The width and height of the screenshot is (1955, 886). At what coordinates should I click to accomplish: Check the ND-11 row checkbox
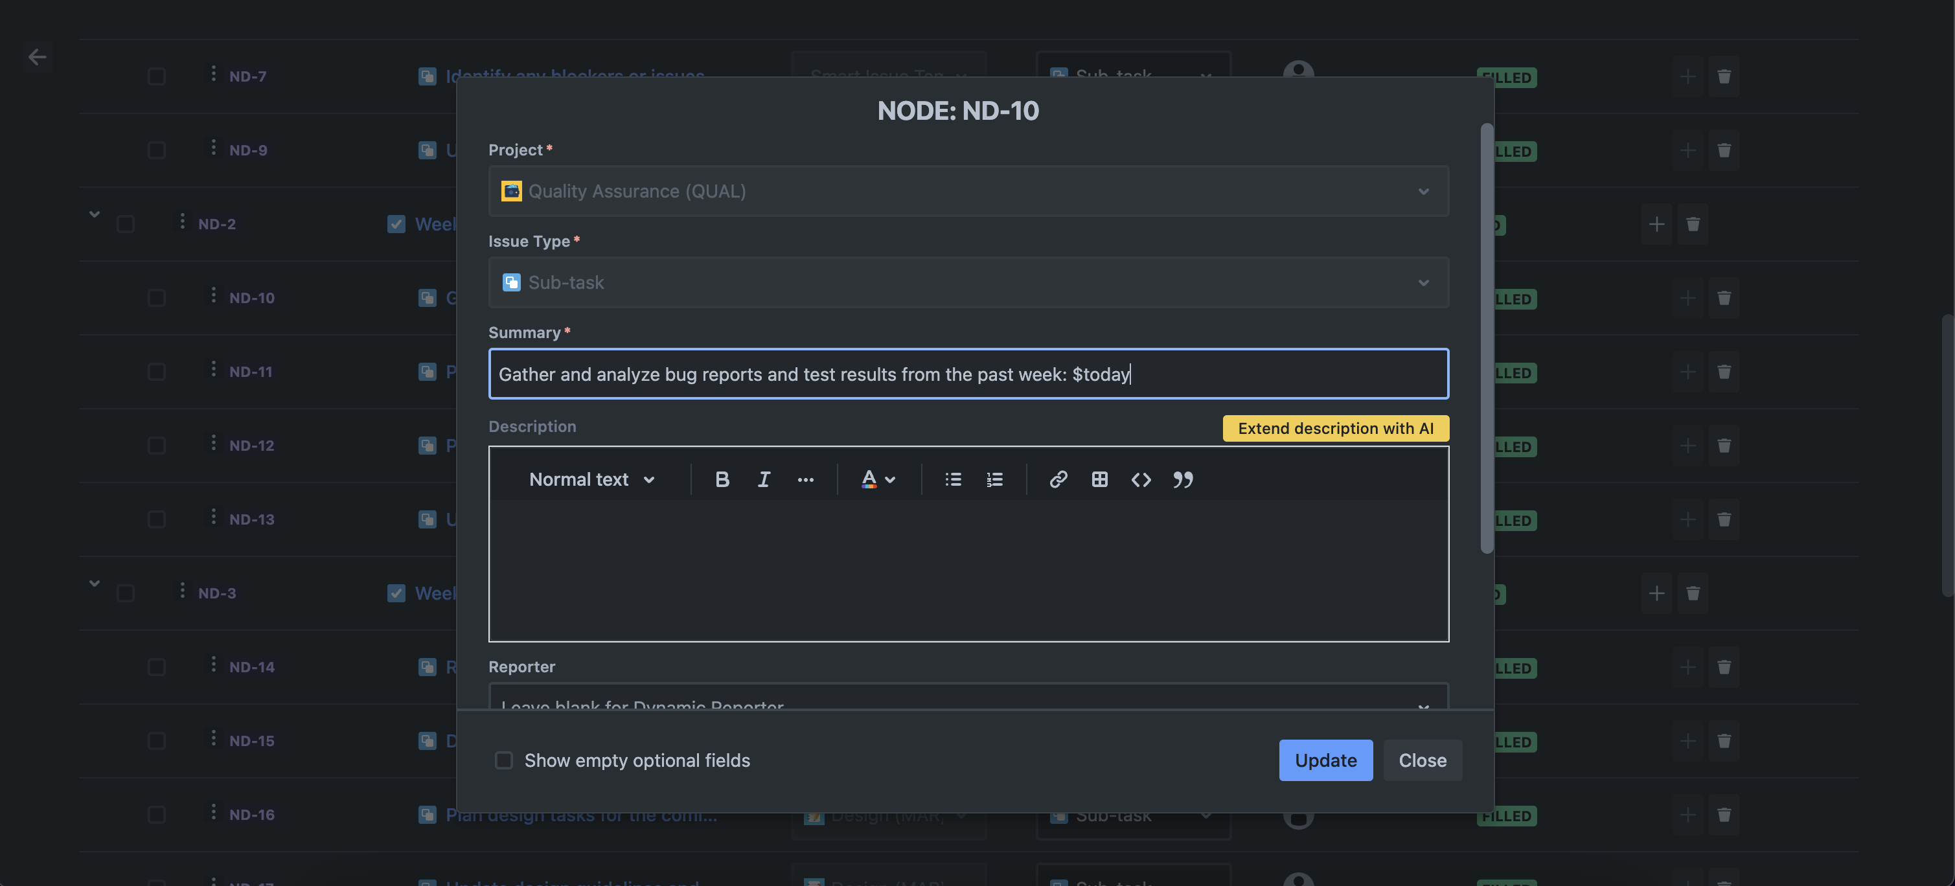[x=156, y=372]
